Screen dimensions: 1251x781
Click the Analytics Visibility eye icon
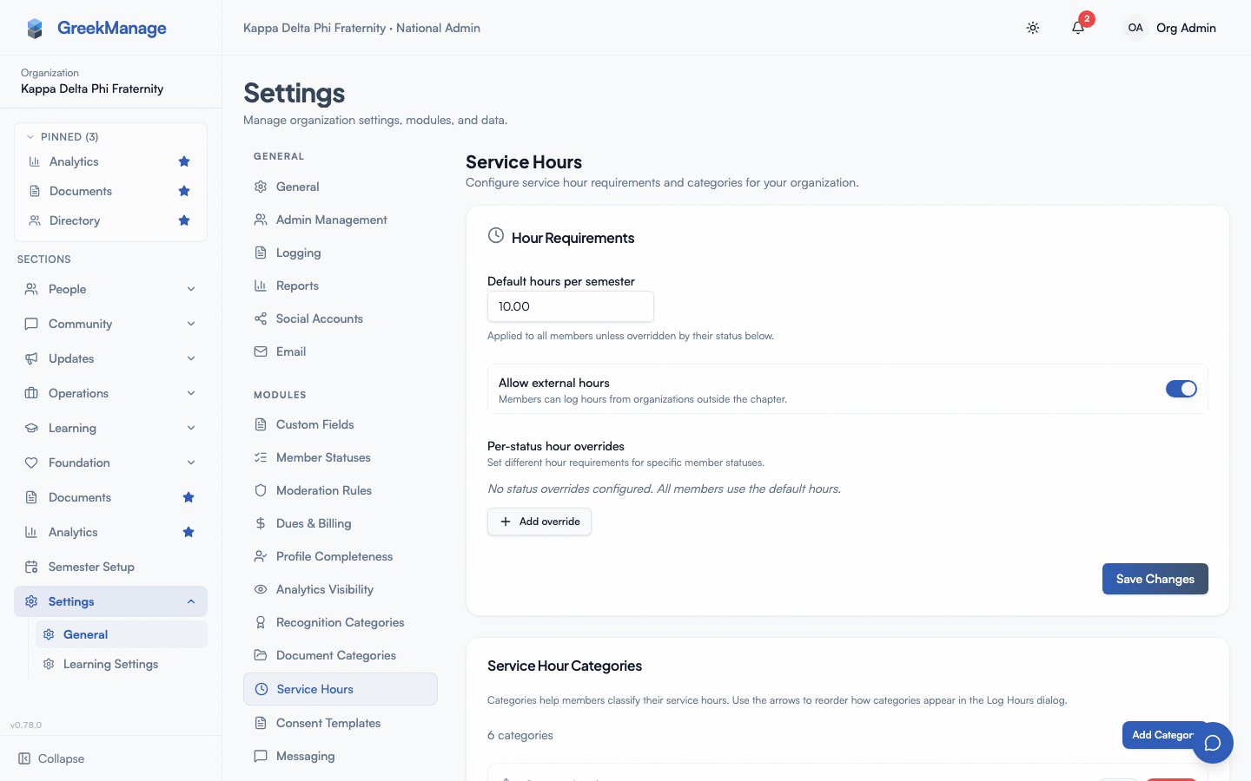point(261,589)
